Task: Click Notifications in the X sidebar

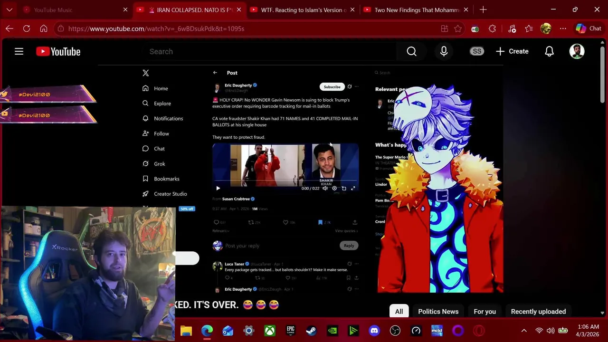Action: (162, 118)
